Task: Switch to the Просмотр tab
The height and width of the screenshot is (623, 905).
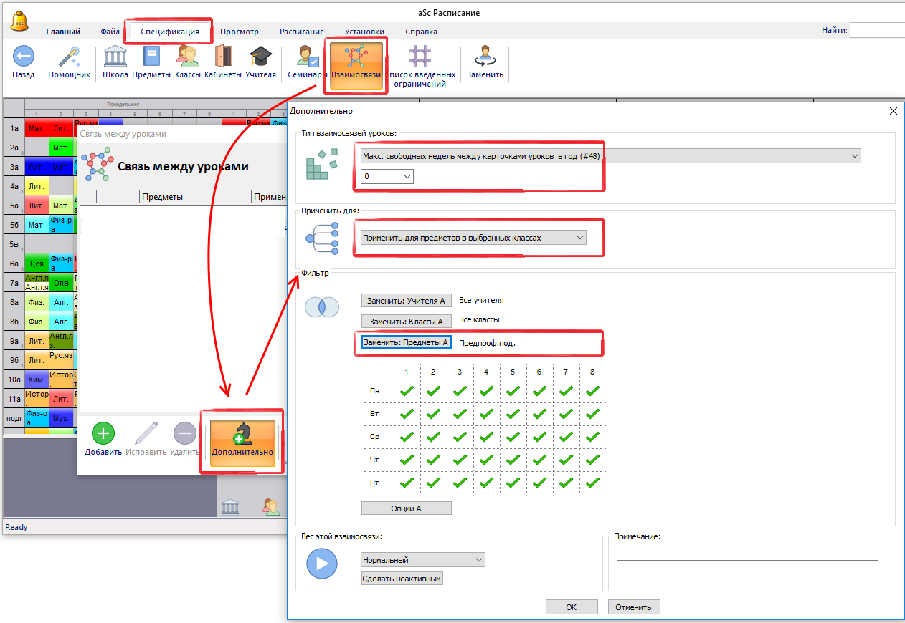Action: point(239,32)
